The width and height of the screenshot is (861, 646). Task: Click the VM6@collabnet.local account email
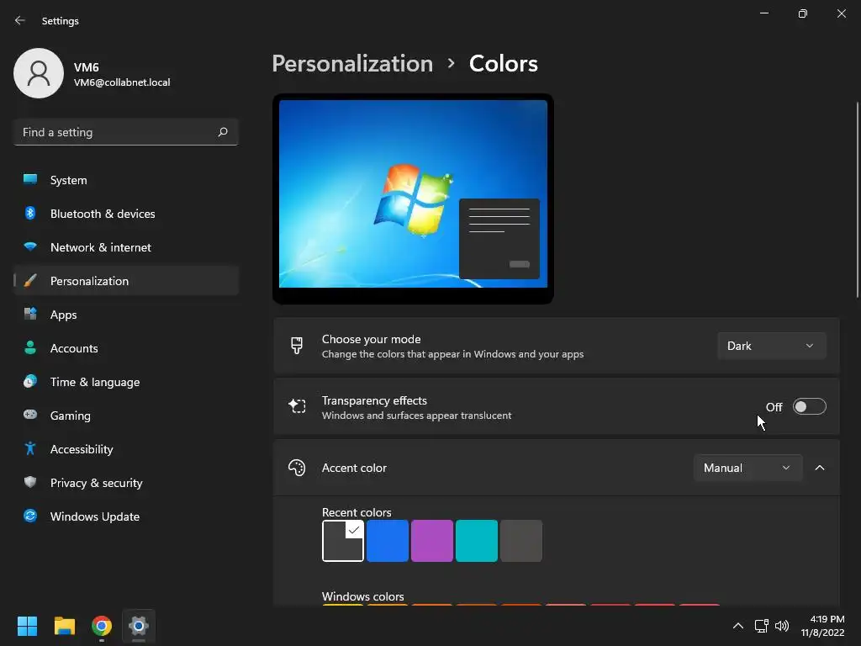point(122,82)
